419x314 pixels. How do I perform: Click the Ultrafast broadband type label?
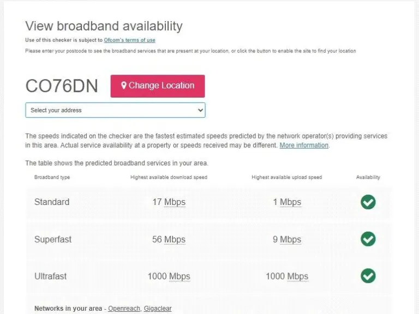(51, 276)
